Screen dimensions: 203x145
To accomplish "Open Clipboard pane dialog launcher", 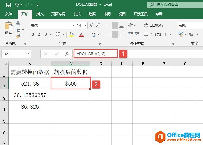I will [x=25, y=44].
